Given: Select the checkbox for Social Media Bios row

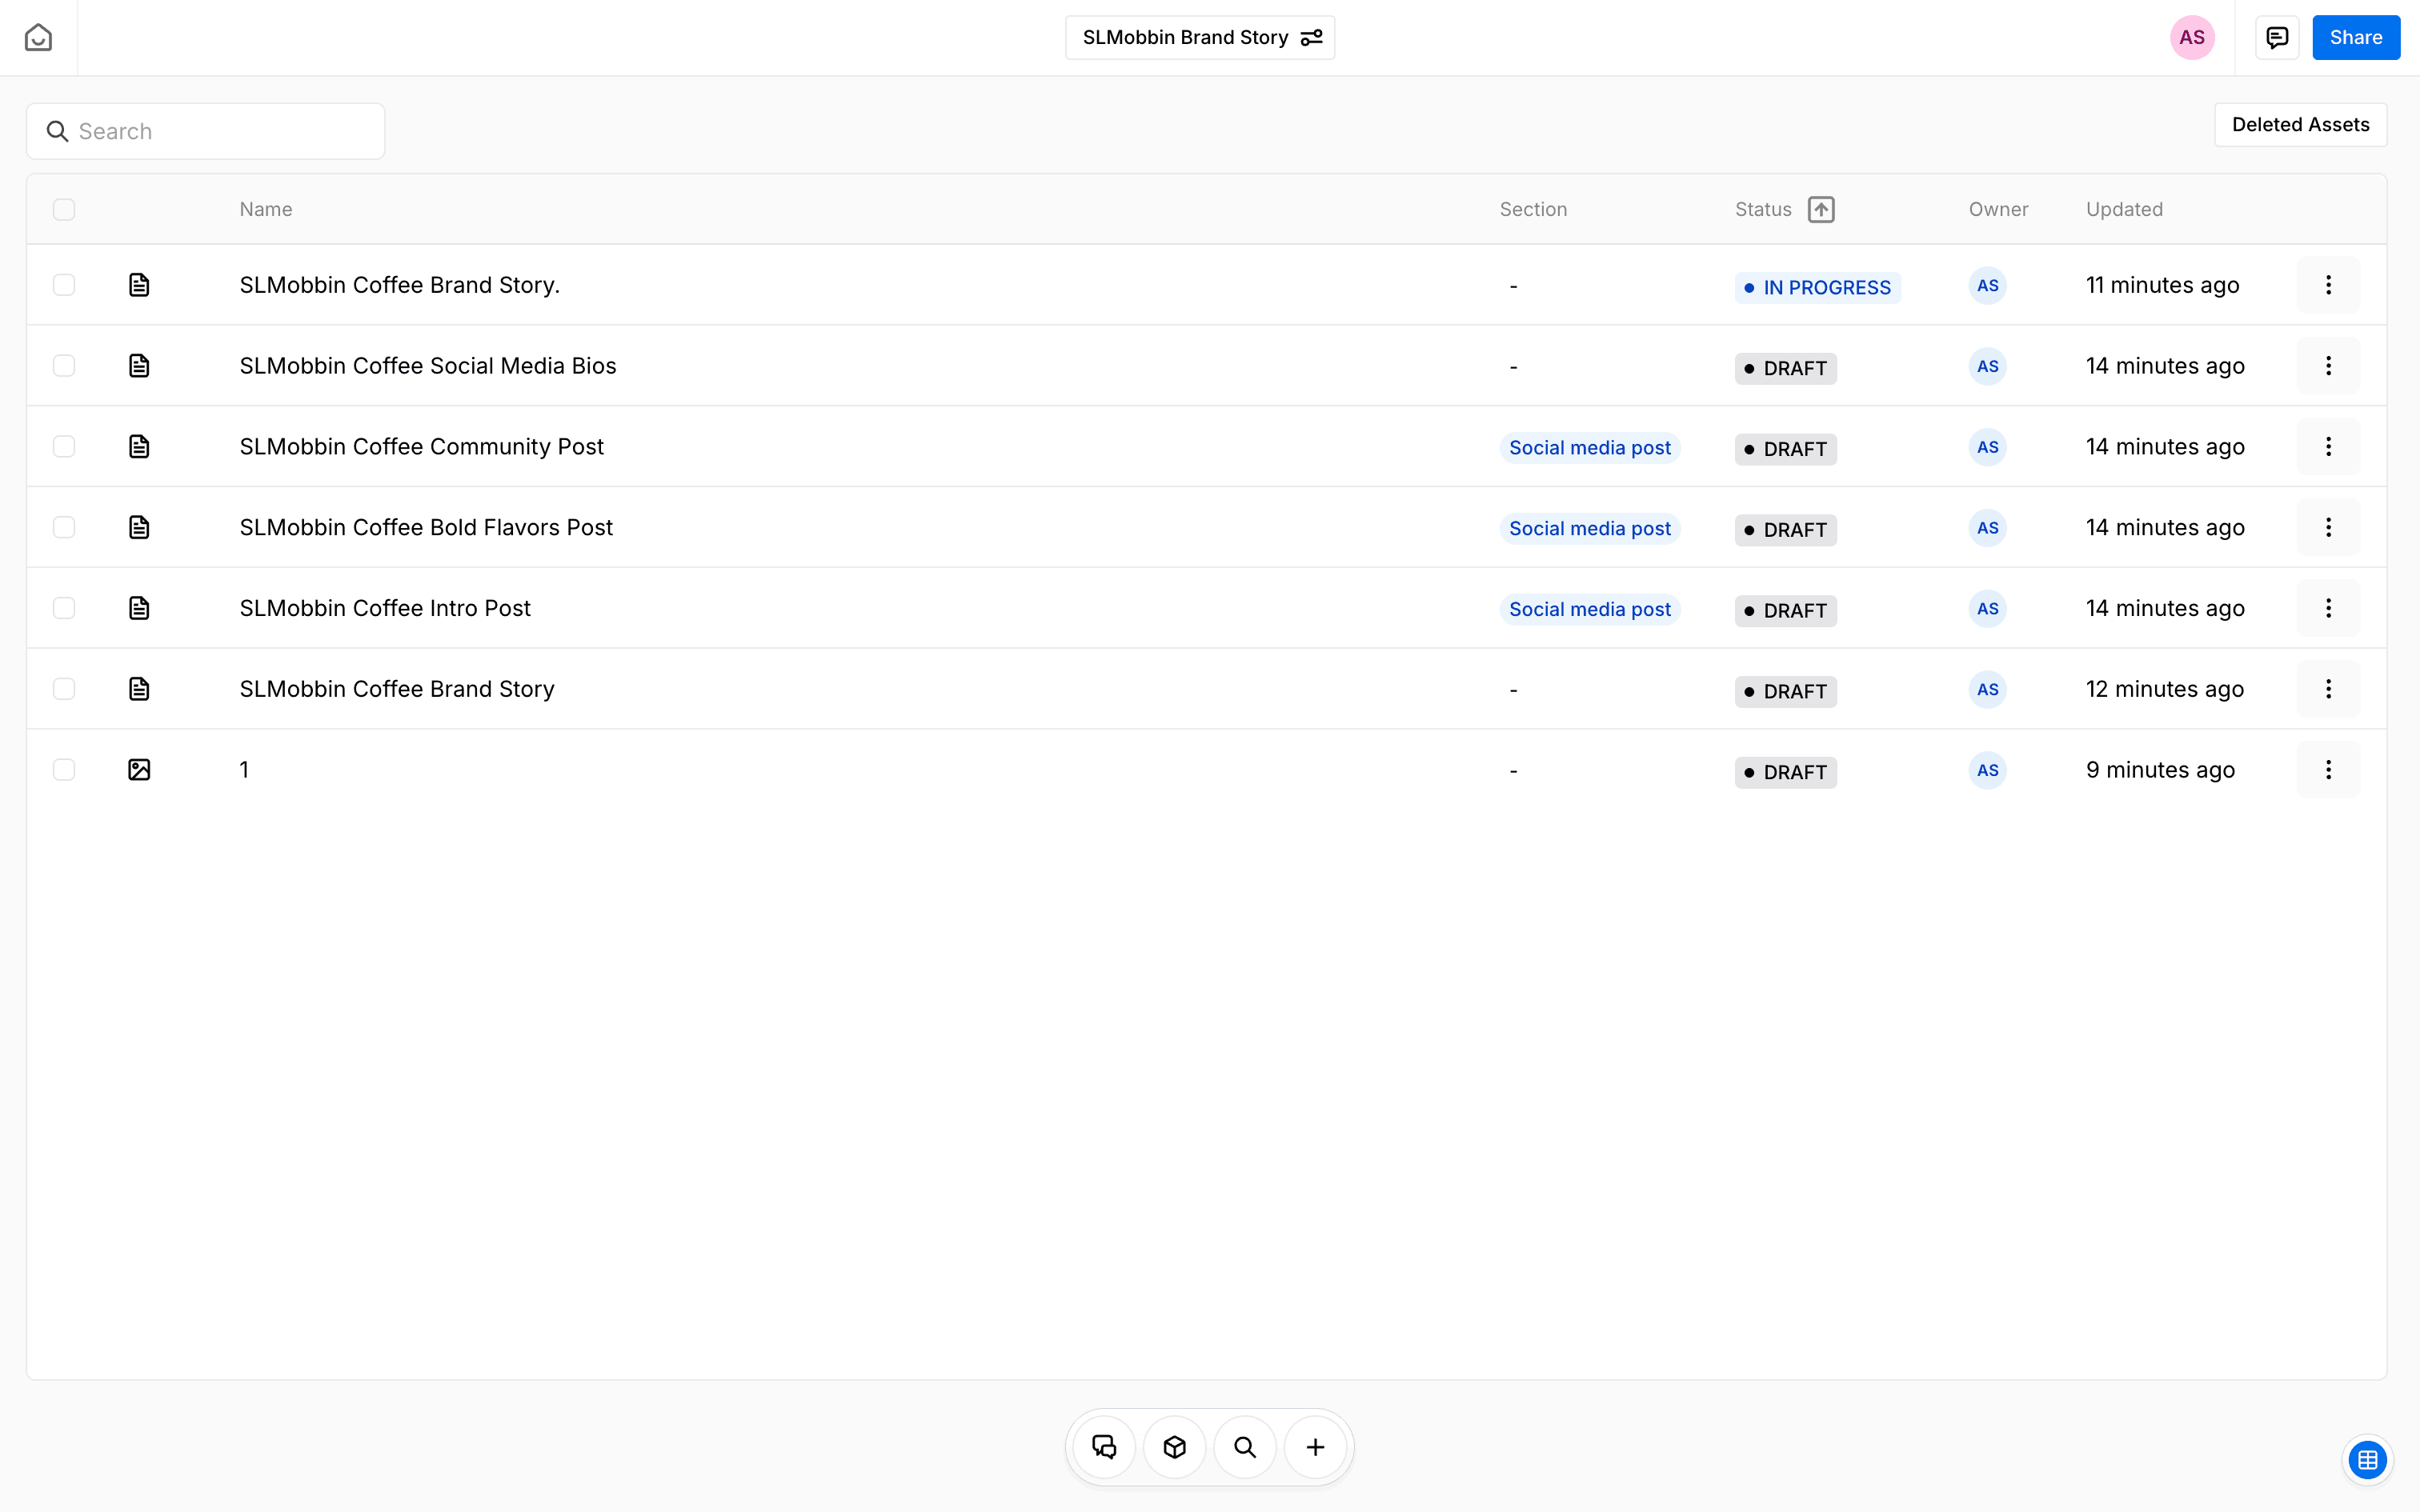Looking at the screenshot, I should [x=64, y=366].
